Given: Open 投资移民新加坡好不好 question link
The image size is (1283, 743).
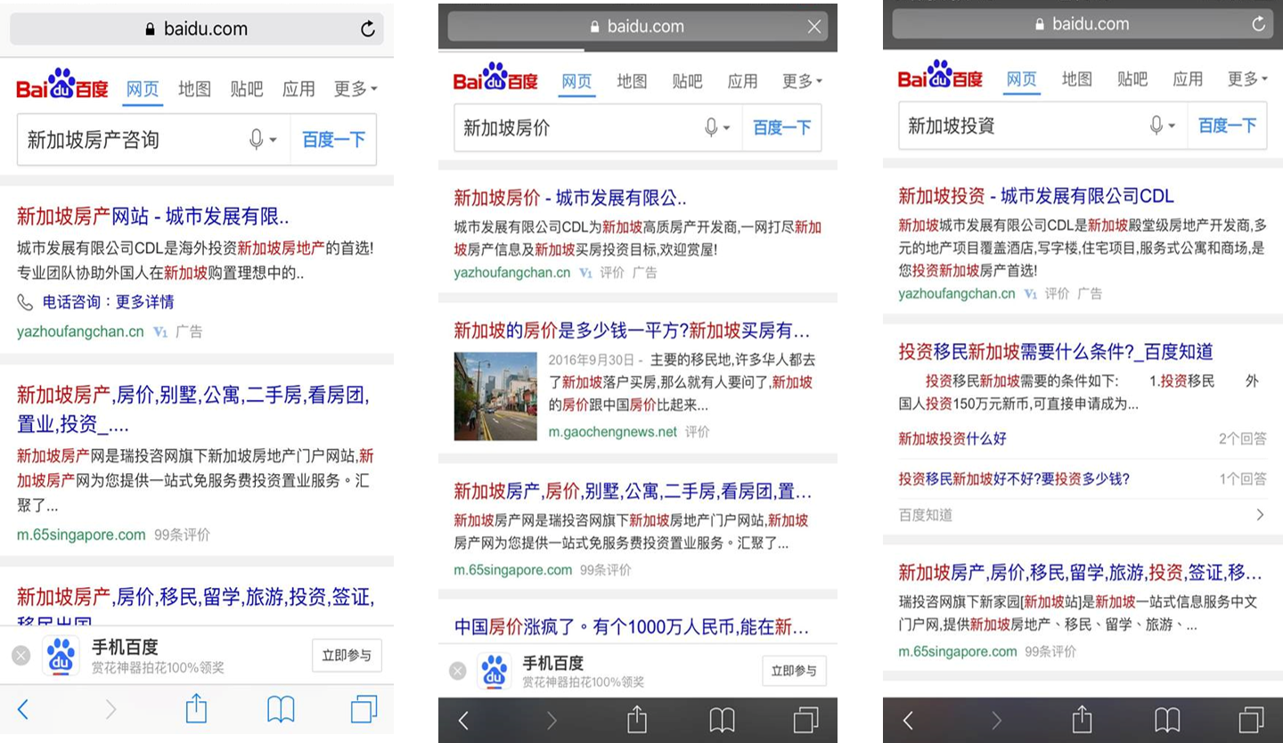Looking at the screenshot, I should [1014, 479].
